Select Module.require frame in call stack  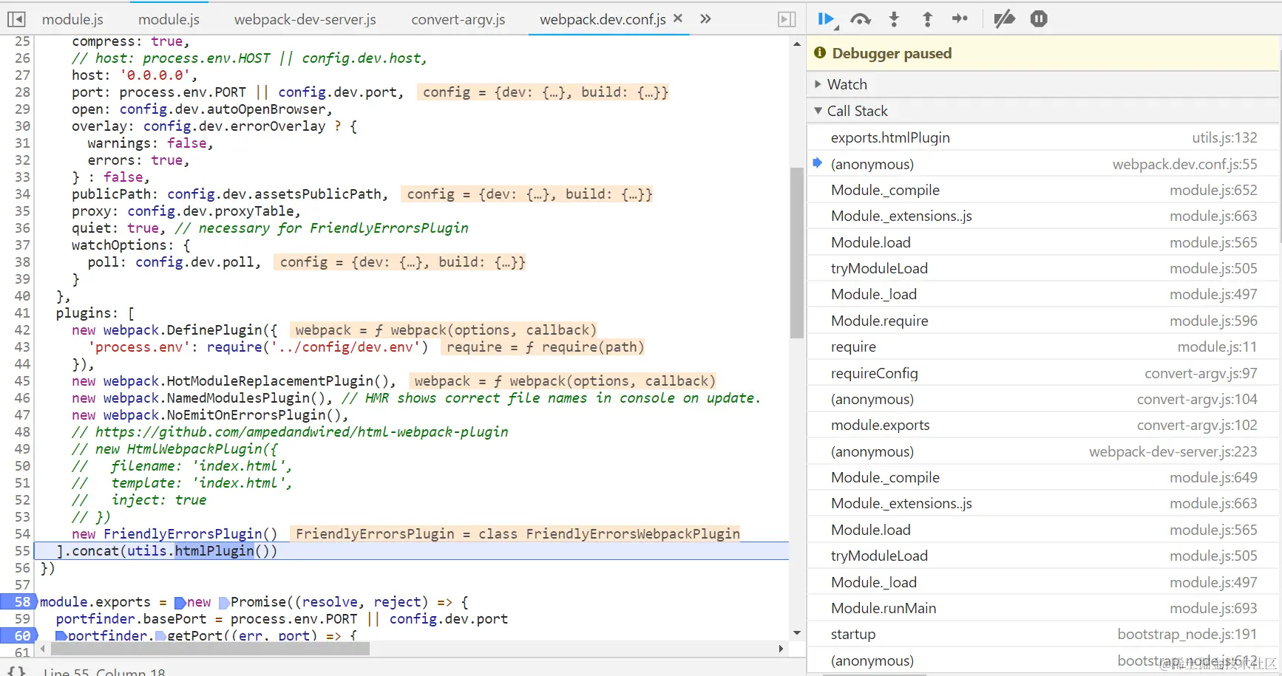[1044, 321]
